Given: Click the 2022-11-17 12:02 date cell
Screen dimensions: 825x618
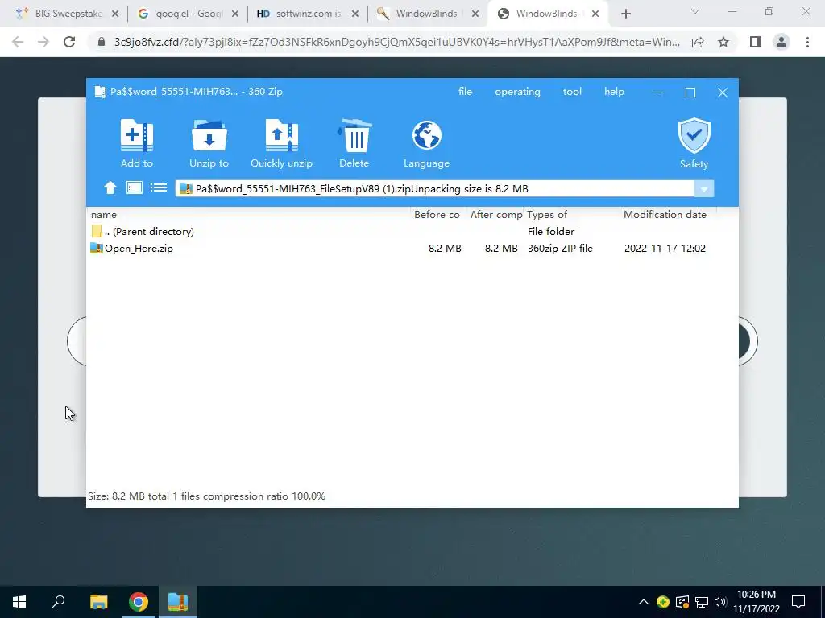Looking at the screenshot, I should click(665, 248).
